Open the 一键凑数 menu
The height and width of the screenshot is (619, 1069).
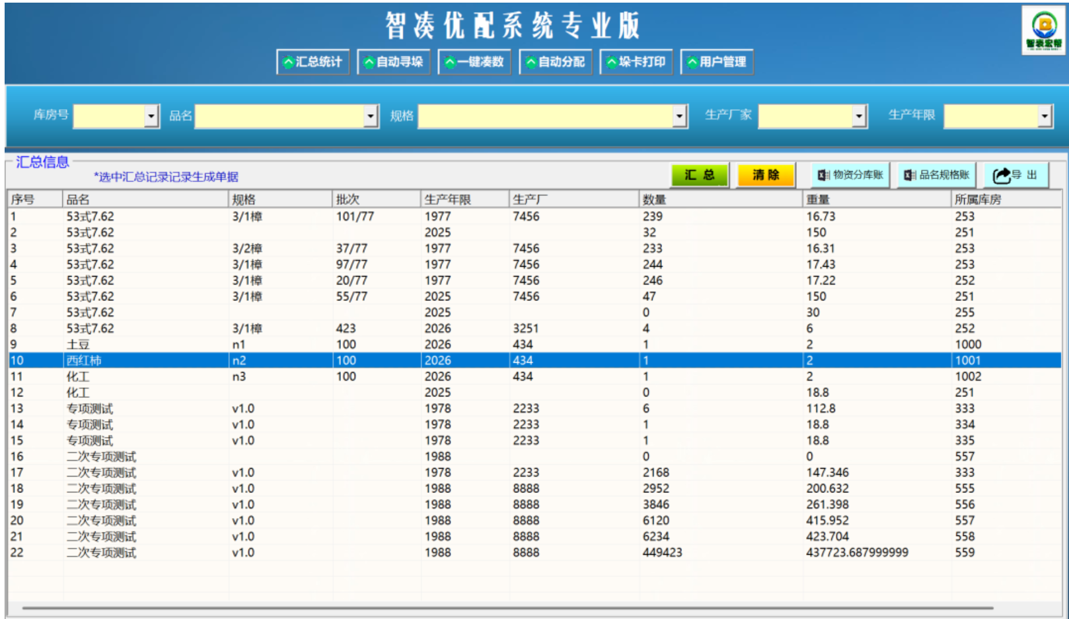[x=474, y=62]
